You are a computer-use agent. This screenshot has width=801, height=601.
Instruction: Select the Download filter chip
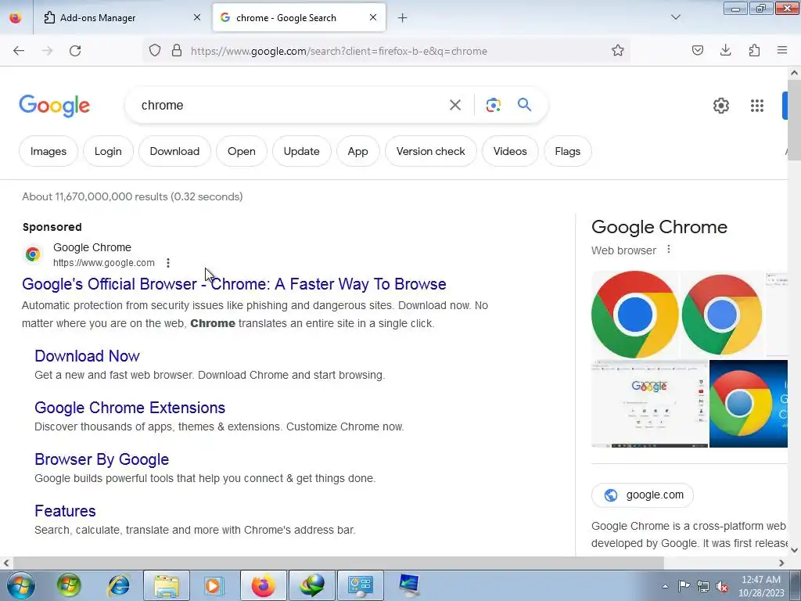tap(174, 151)
